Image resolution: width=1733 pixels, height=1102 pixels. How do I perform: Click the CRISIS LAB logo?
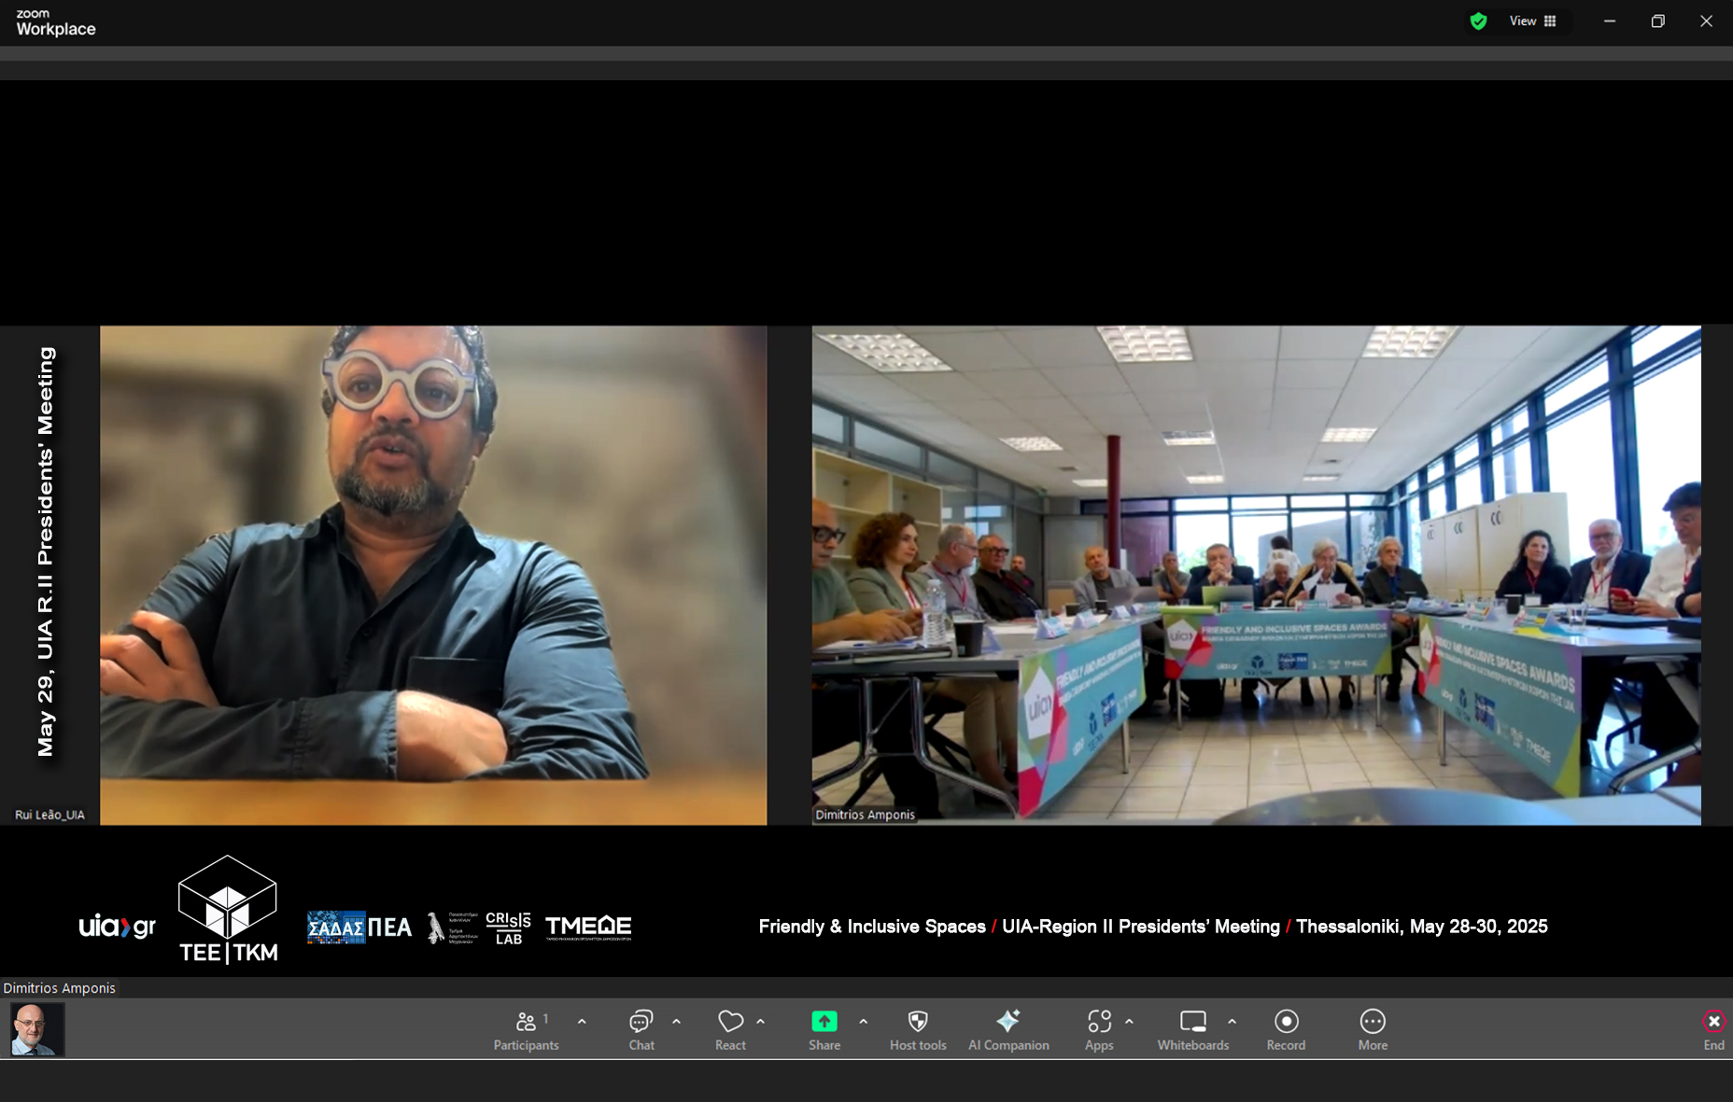pos(508,928)
